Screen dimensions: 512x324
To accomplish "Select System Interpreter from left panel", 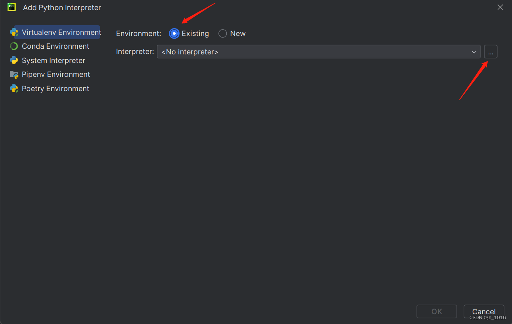I will 53,60.
